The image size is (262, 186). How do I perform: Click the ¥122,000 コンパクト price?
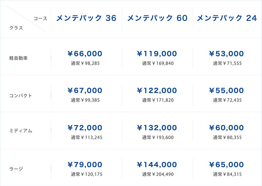coord(157,90)
